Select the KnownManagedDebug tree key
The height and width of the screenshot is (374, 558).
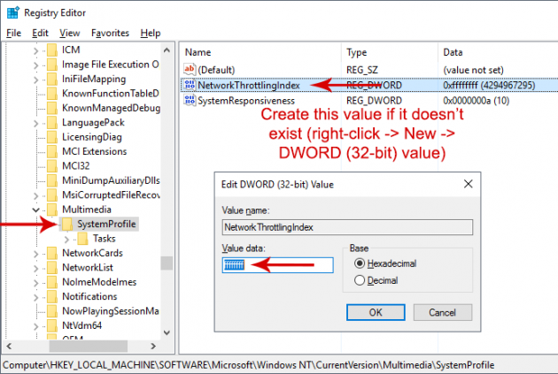click(x=111, y=108)
